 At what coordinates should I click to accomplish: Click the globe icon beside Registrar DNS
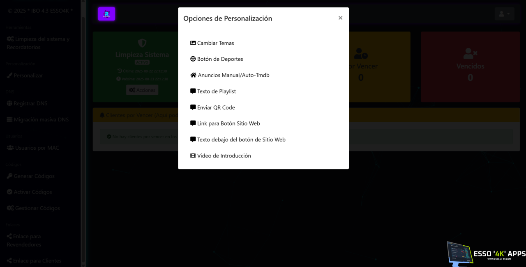click(x=10, y=103)
